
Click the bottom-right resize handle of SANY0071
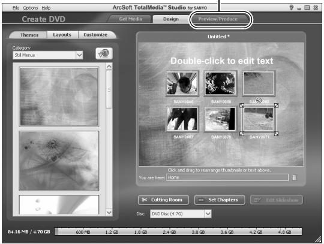click(x=276, y=134)
